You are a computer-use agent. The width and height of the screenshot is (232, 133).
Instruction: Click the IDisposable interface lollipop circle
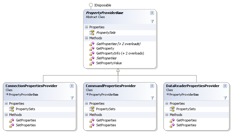pyautogui.click(x=91, y=5)
